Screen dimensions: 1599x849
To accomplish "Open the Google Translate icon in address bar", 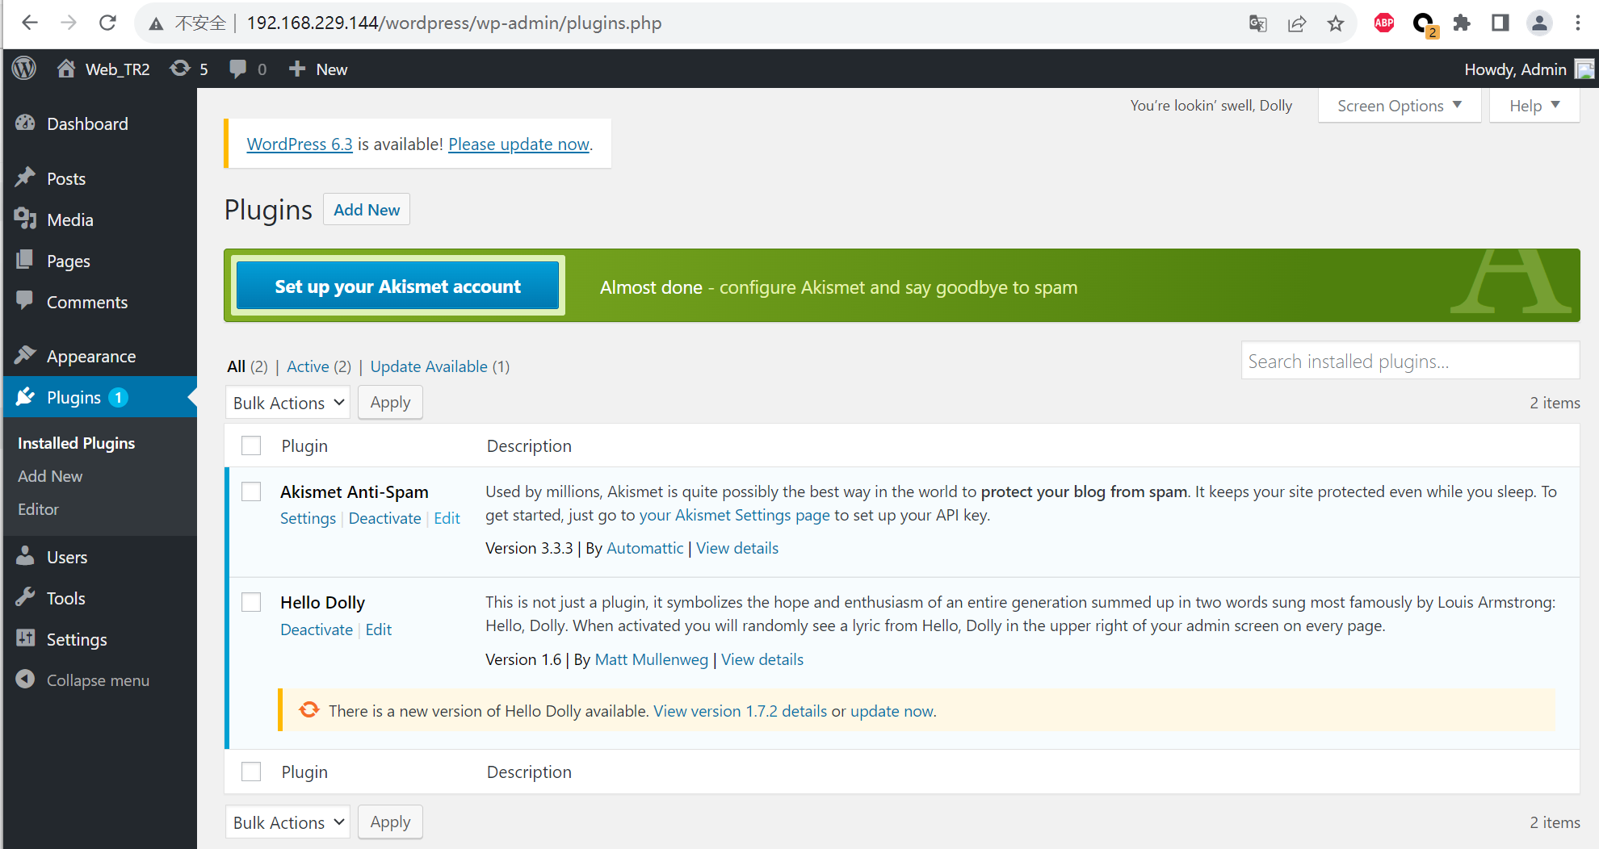I will pos(1258,23).
